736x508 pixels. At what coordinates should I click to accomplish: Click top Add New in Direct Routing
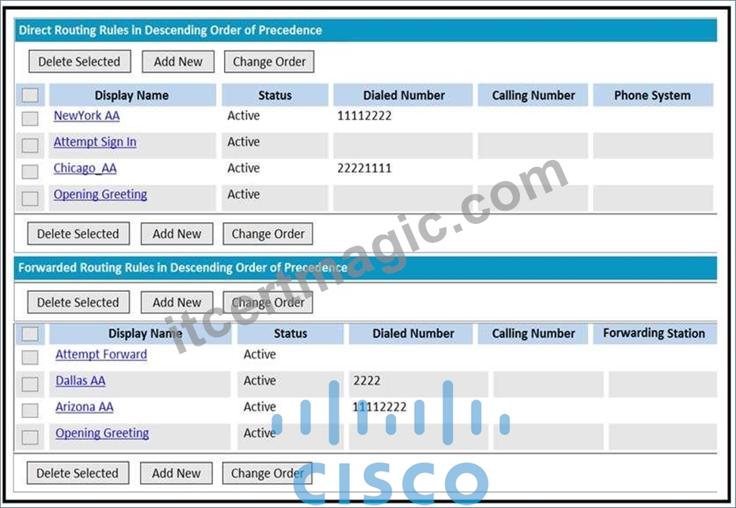[x=178, y=62]
